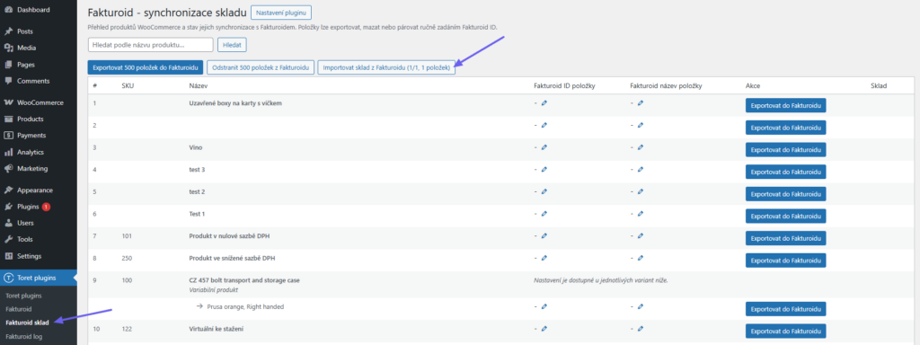Edit Fakturoid název for Uzavřené boxy row
Image resolution: width=920 pixels, height=345 pixels.
[x=640, y=102]
